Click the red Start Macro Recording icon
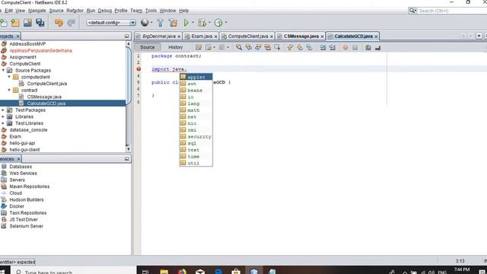This screenshot has width=487, height=274. (x=345, y=47)
